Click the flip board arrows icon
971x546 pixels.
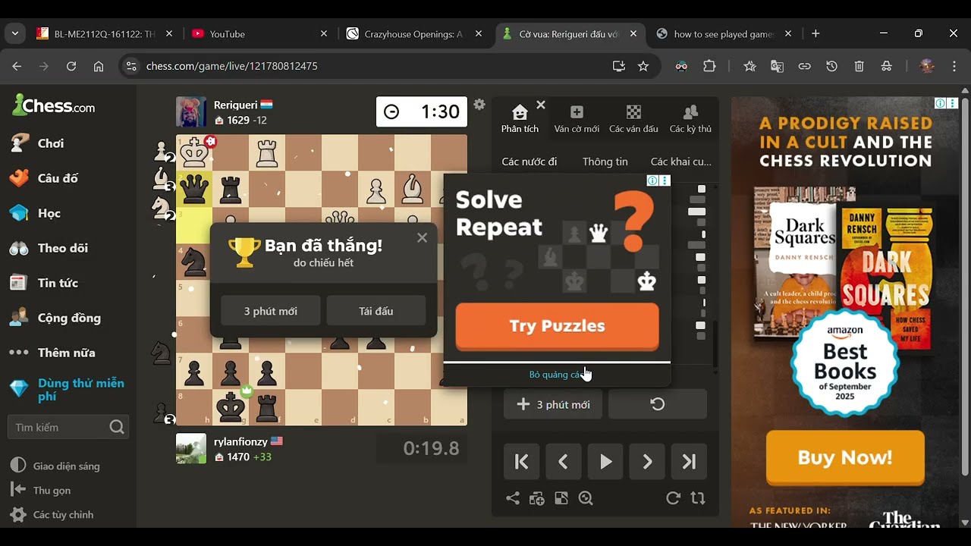[x=698, y=498]
